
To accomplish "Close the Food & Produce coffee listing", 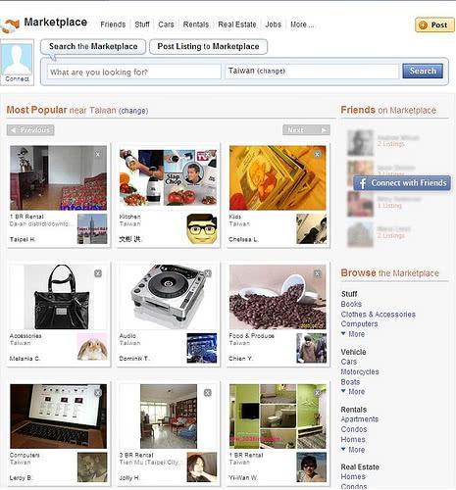I will click(317, 273).
